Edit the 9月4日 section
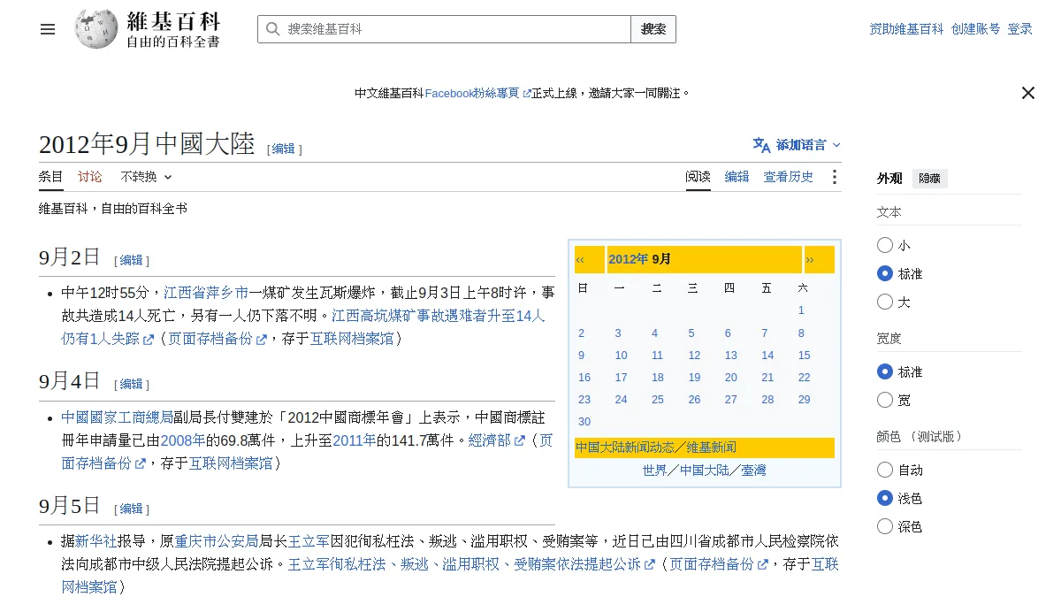Viewport: 1061px width, 597px height. coord(132,384)
